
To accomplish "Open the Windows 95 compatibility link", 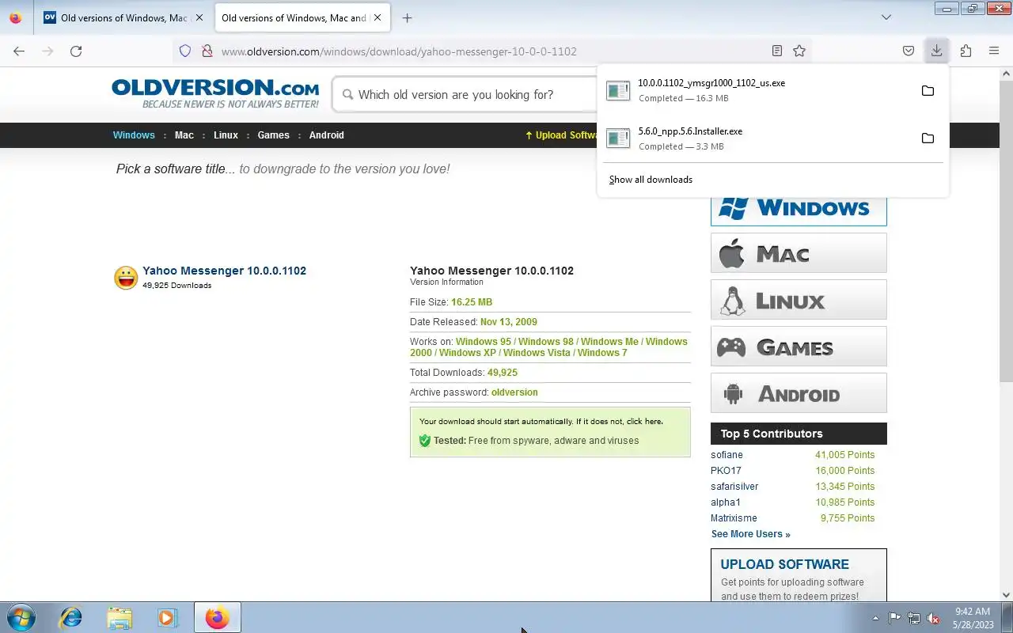I will point(484,342).
